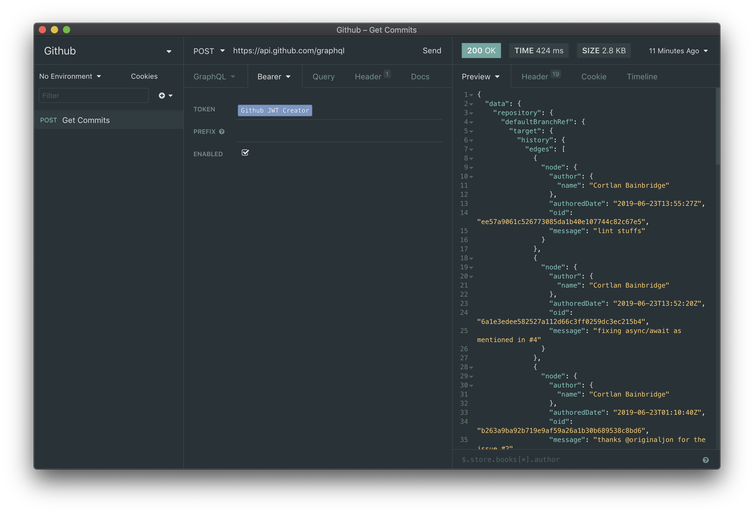
Task: Switch to the response Timeline tab
Action: click(642, 77)
